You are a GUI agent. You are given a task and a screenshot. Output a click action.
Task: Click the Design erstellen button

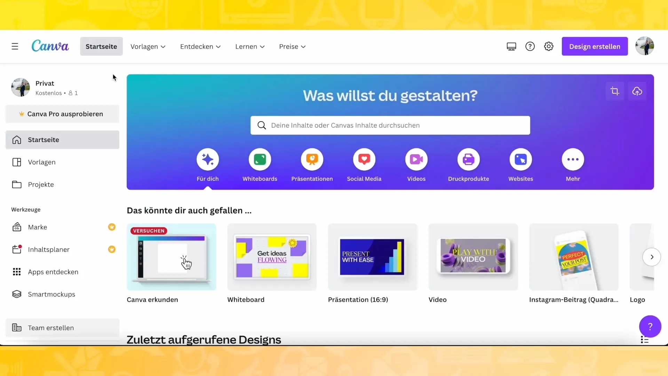pyautogui.click(x=595, y=46)
